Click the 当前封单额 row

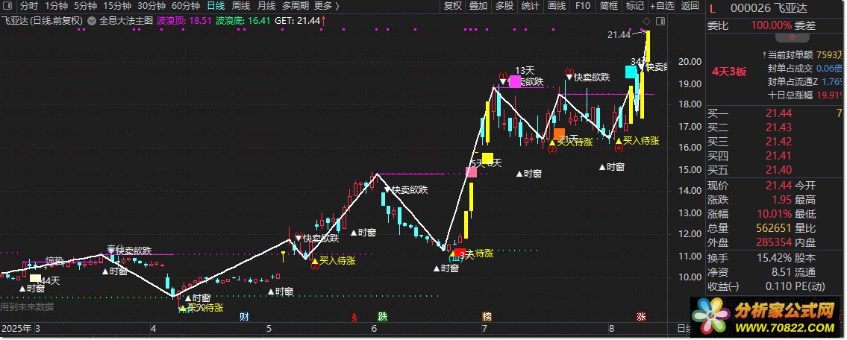803,54
